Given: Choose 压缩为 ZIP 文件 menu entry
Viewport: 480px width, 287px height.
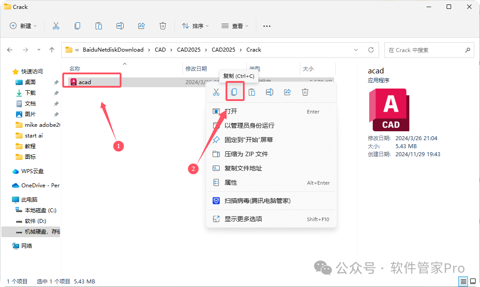Looking at the screenshot, I should [271, 154].
